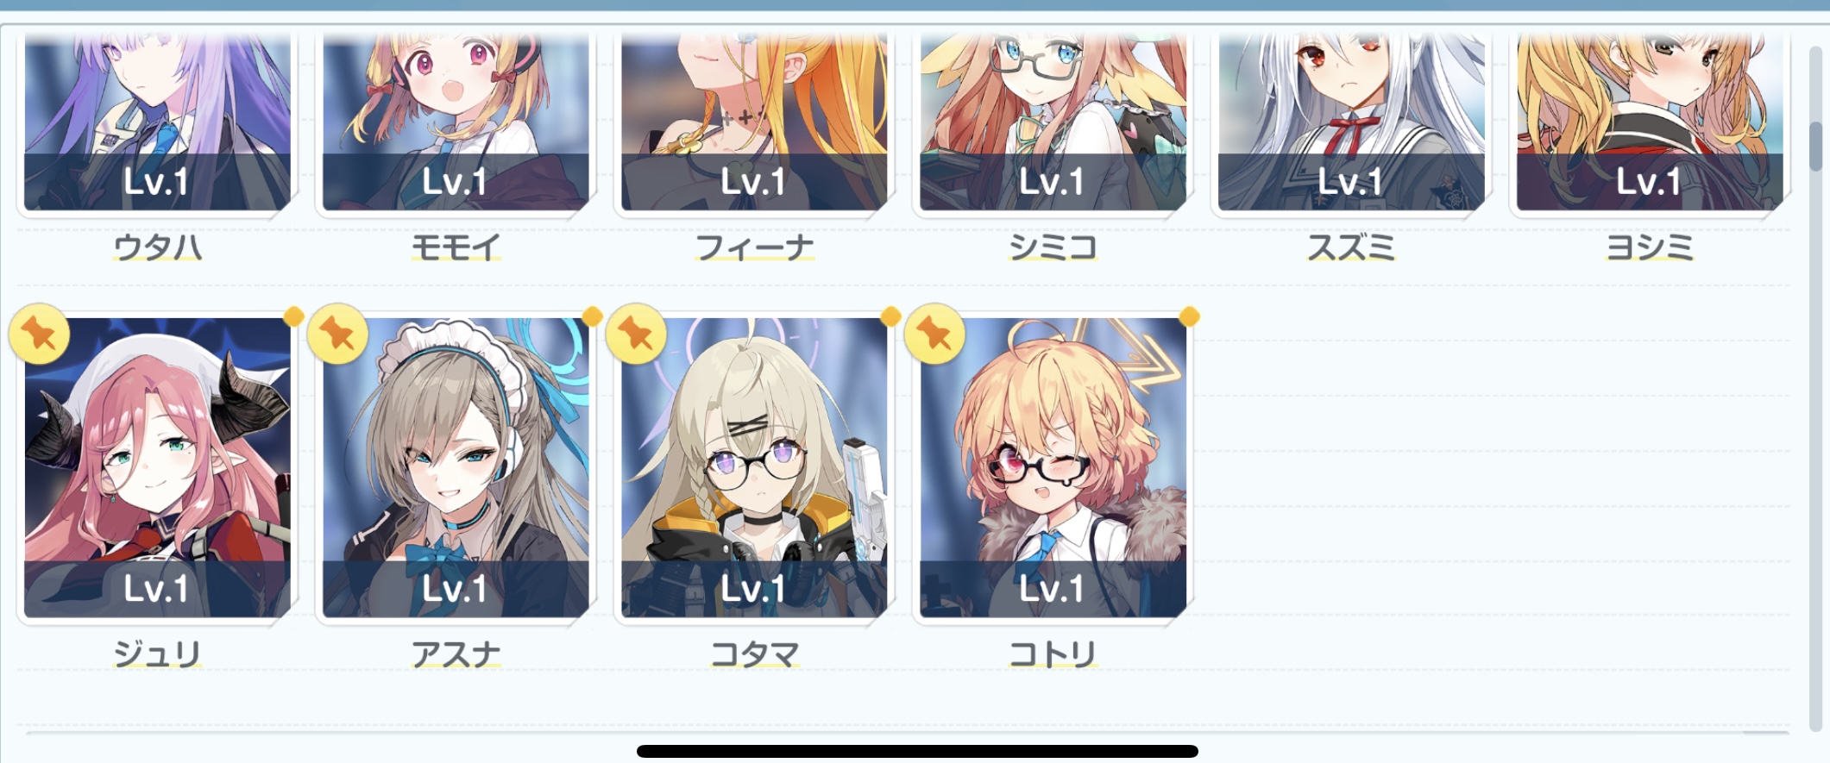Open the モモイ character card
This screenshot has width=1830, height=763.
coord(456,122)
